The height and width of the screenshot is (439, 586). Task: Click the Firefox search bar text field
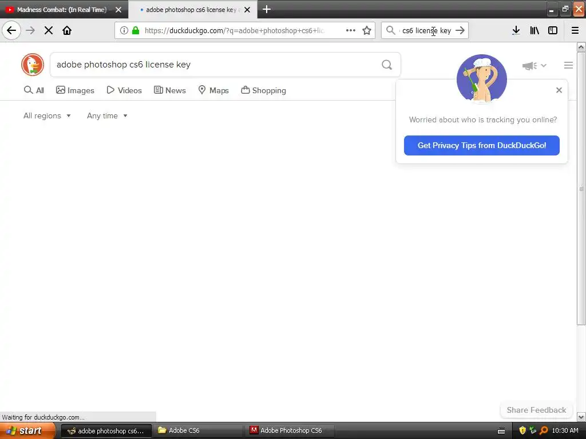[x=426, y=30]
